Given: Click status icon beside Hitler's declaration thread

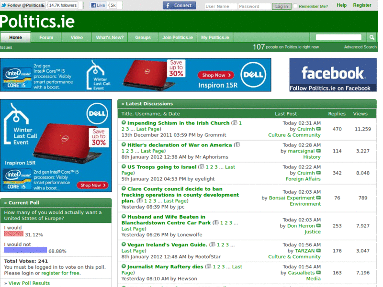Looking at the screenshot, I should (124, 144).
